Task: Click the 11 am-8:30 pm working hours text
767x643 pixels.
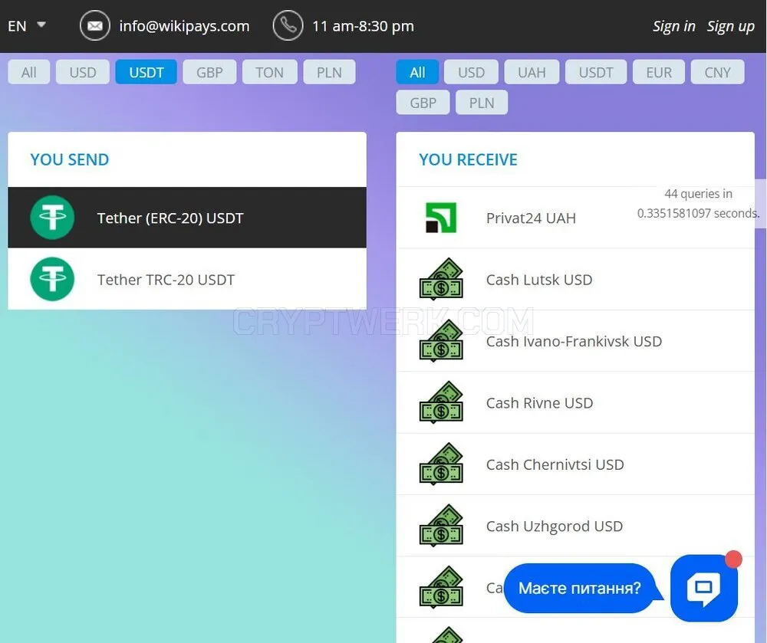Action: tap(363, 26)
